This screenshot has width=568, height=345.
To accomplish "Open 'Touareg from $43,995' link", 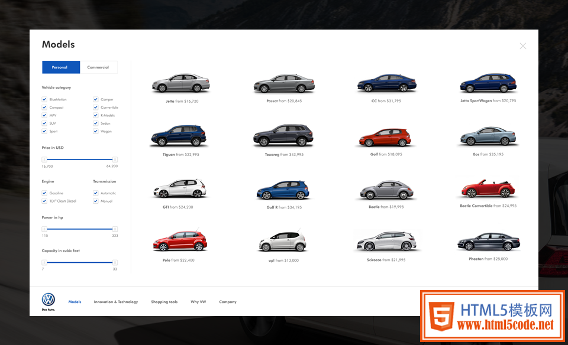I will point(284,154).
